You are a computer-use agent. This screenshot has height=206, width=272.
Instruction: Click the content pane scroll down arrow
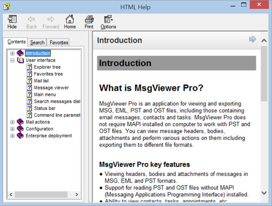point(264,193)
